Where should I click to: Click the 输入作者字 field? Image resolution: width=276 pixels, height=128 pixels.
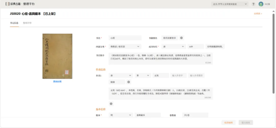coord(179,76)
